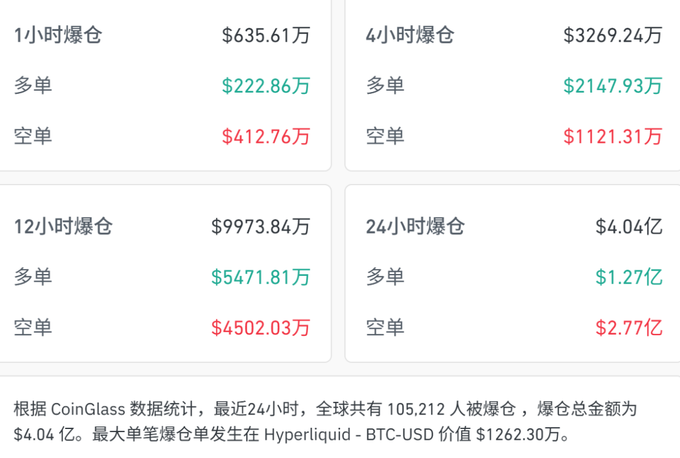Click the 12-hour short value $4502.03万
Image resolution: width=680 pixels, height=458 pixels.
click(261, 328)
